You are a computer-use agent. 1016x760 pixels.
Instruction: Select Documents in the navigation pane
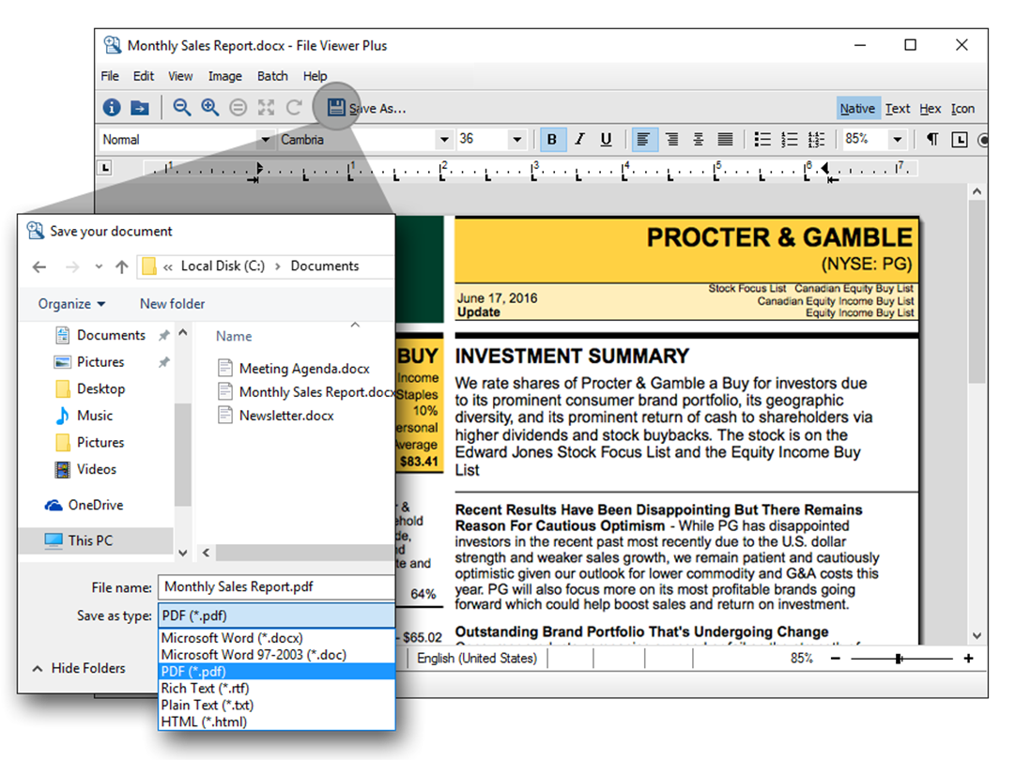[111, 335]
